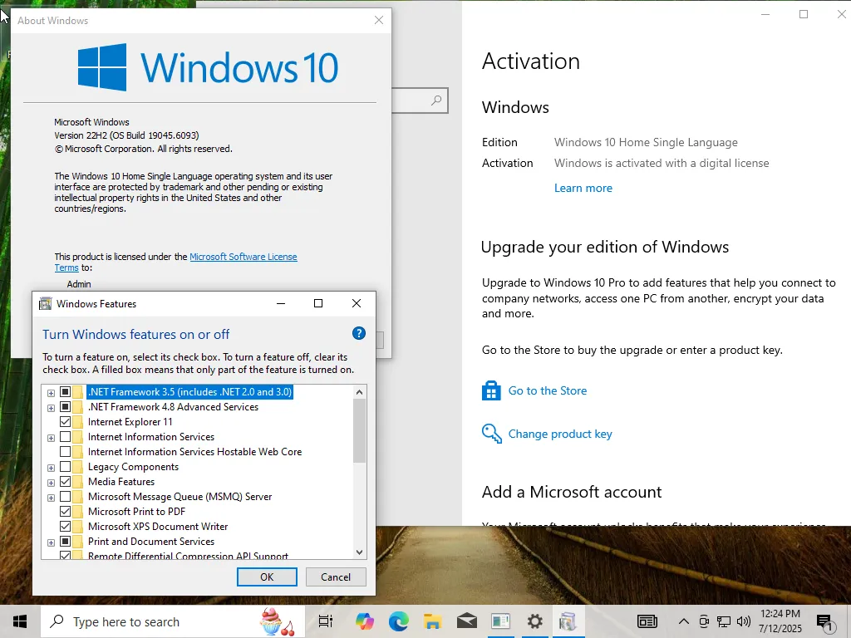The width and height of the screenshot is (851, 638).
Task: Open the volume control in the tray
Action: (744, 621)
